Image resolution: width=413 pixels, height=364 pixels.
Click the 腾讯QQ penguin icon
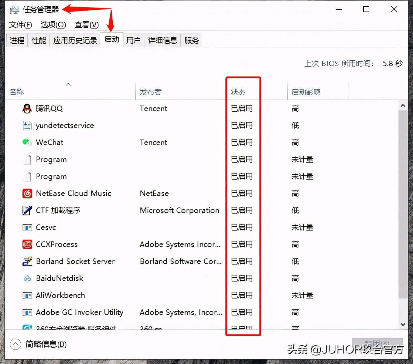click(x=27, y=108)
